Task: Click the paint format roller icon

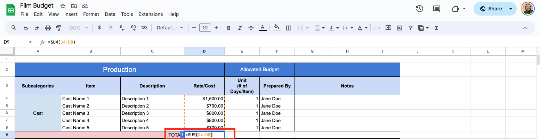Action: click(x=59, y=28)
